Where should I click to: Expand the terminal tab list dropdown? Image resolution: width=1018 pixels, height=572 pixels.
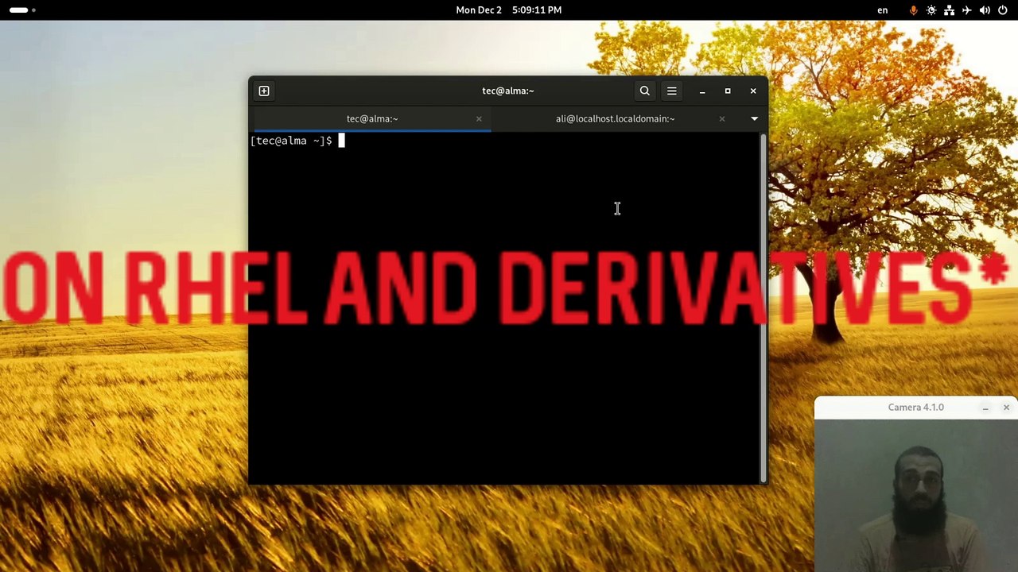754,118
